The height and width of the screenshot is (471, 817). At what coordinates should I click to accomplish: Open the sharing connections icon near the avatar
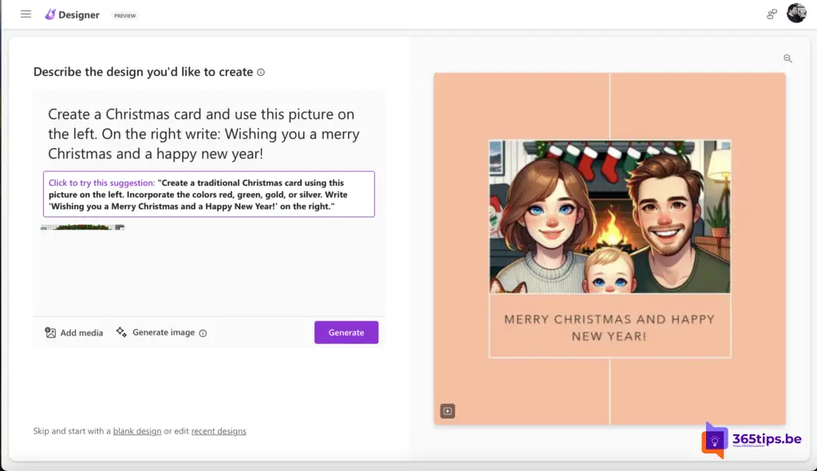click(772, 14)
